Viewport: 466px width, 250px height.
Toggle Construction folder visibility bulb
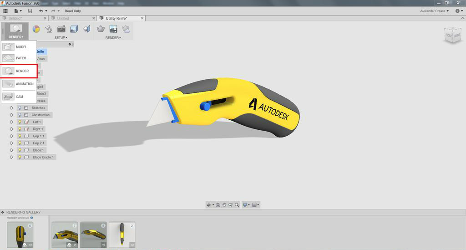coord(20,115)
